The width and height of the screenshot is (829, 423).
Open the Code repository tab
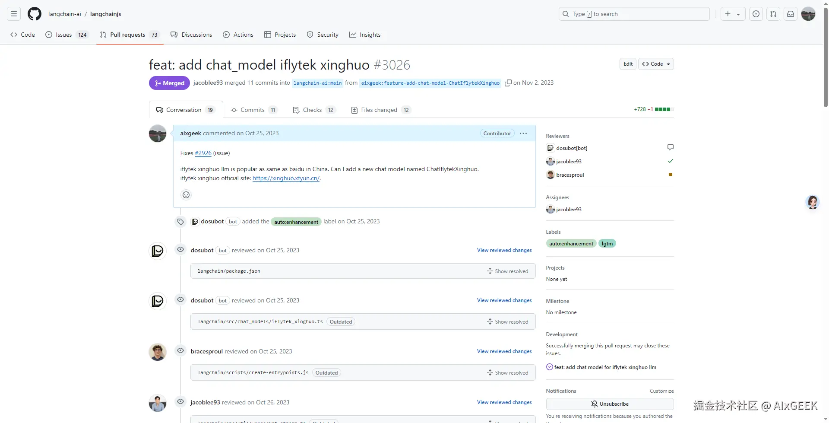[22, 35]
